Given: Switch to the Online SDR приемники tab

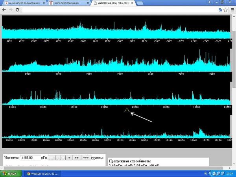Looking at the screenshot, I should click(x=69, y=3).
